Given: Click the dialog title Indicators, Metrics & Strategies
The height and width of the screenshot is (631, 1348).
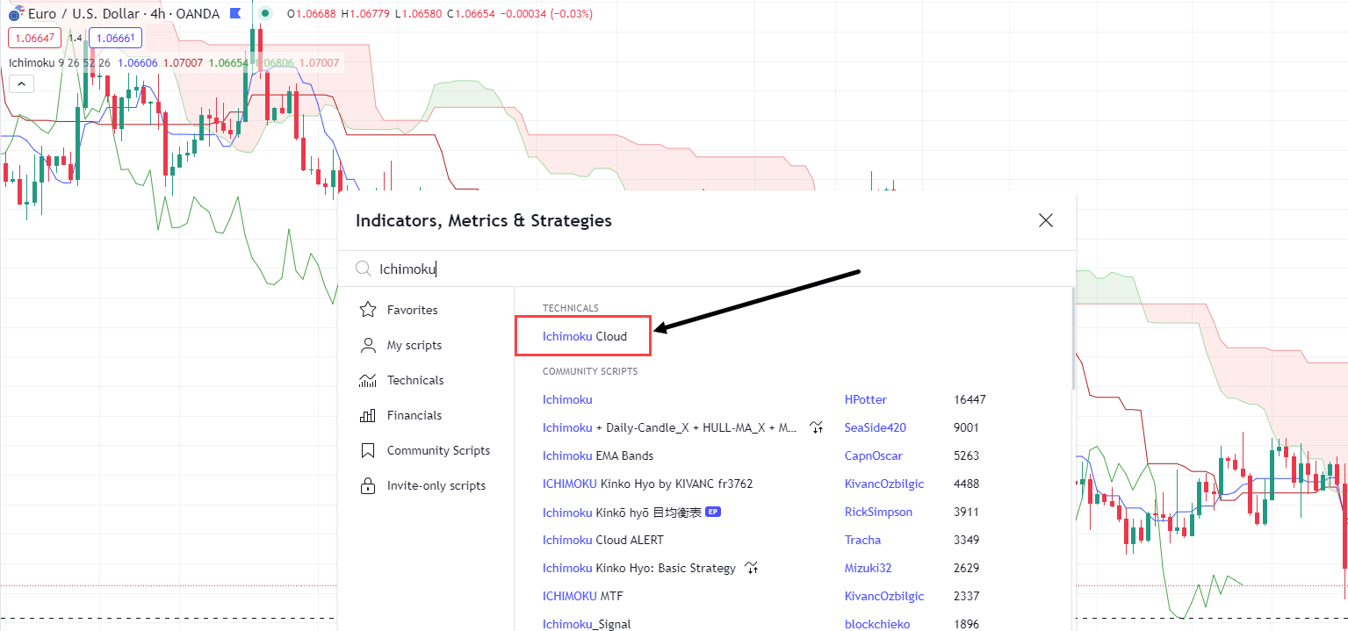Looking at the screenshot, I should pyautogui.click(x=484, y=220).
